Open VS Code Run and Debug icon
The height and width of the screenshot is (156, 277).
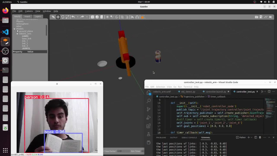point(148,117)
